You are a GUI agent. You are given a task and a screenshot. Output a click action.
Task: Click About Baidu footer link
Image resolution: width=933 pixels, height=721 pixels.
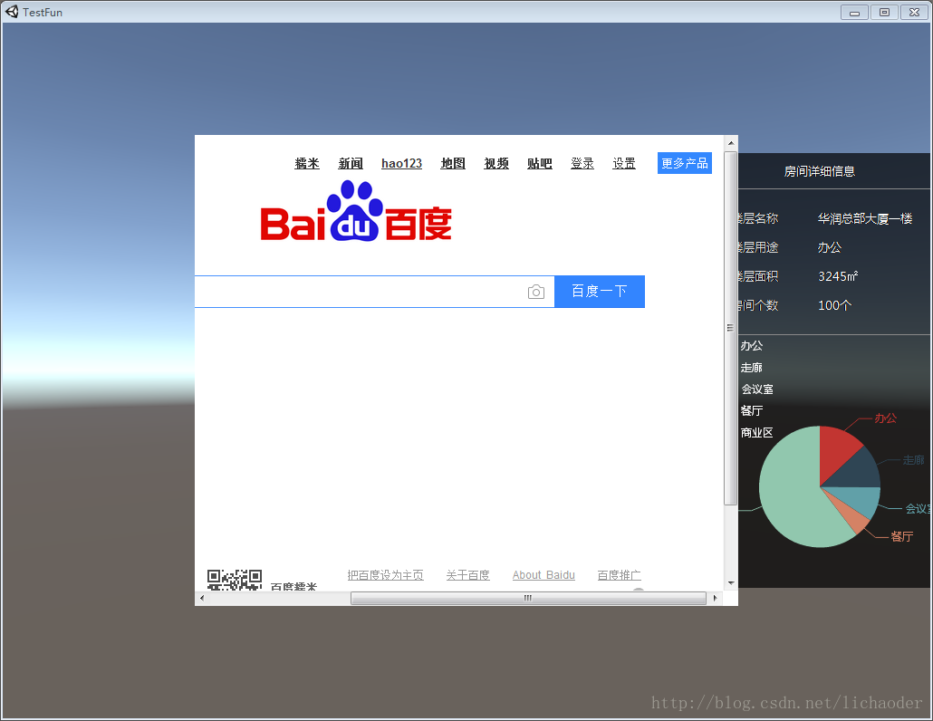(543, 574)
